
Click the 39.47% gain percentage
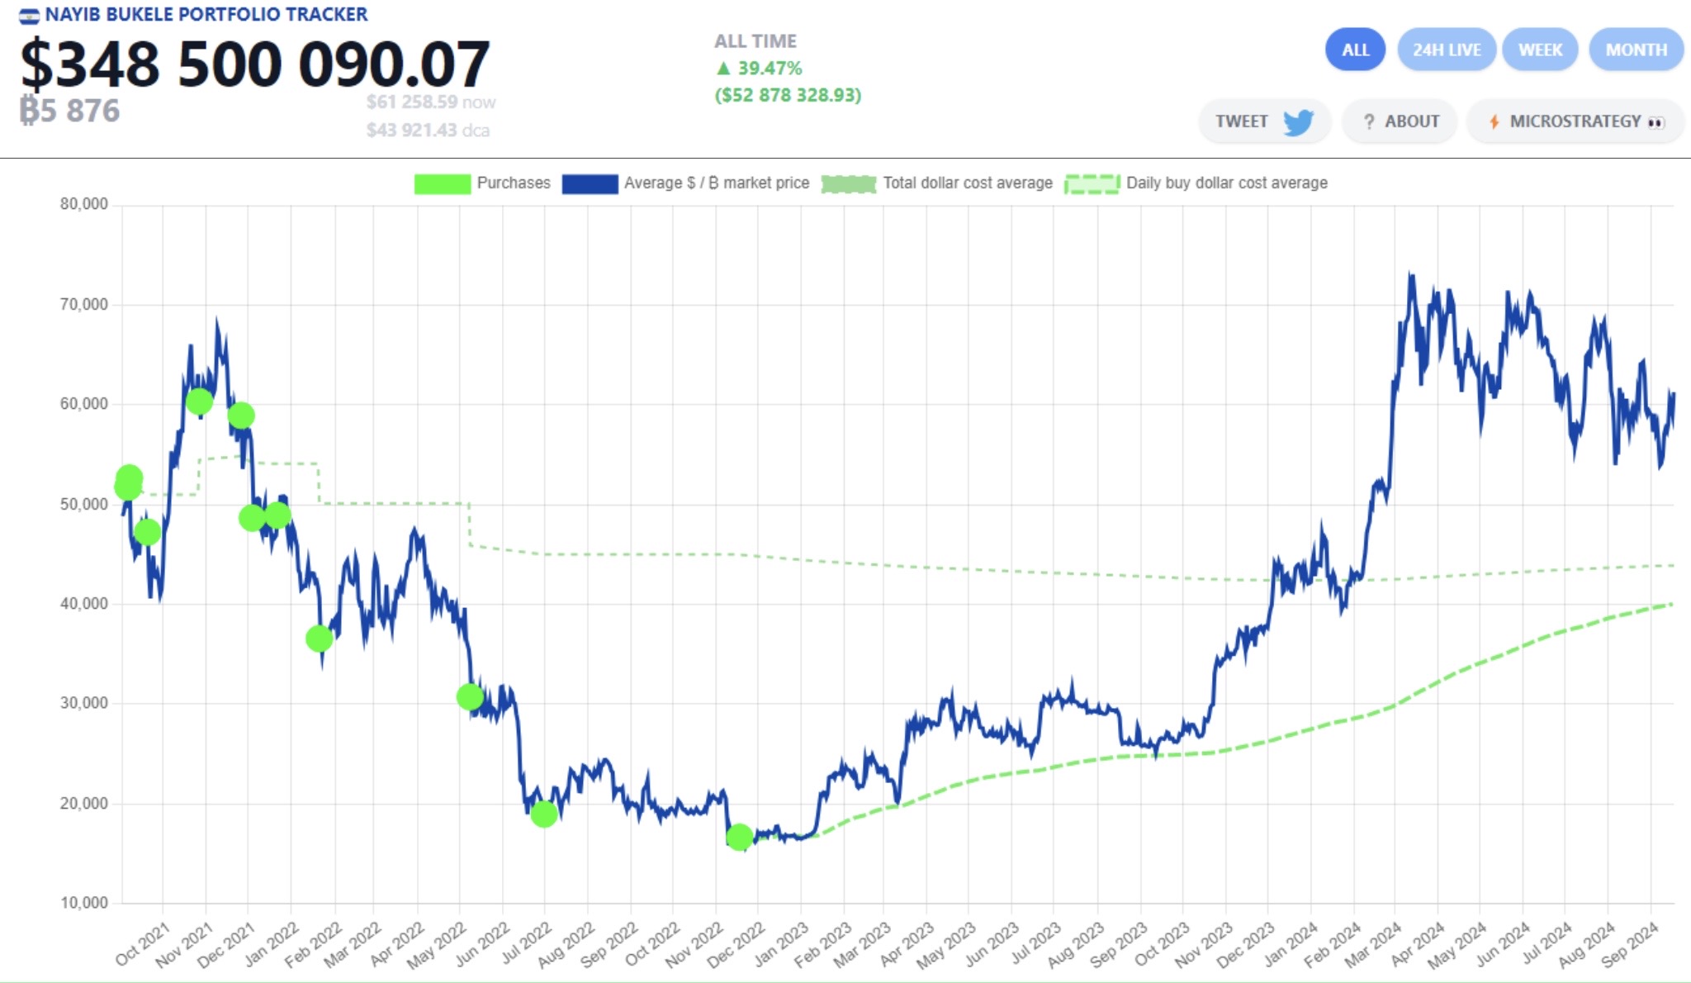coord(770,68)
